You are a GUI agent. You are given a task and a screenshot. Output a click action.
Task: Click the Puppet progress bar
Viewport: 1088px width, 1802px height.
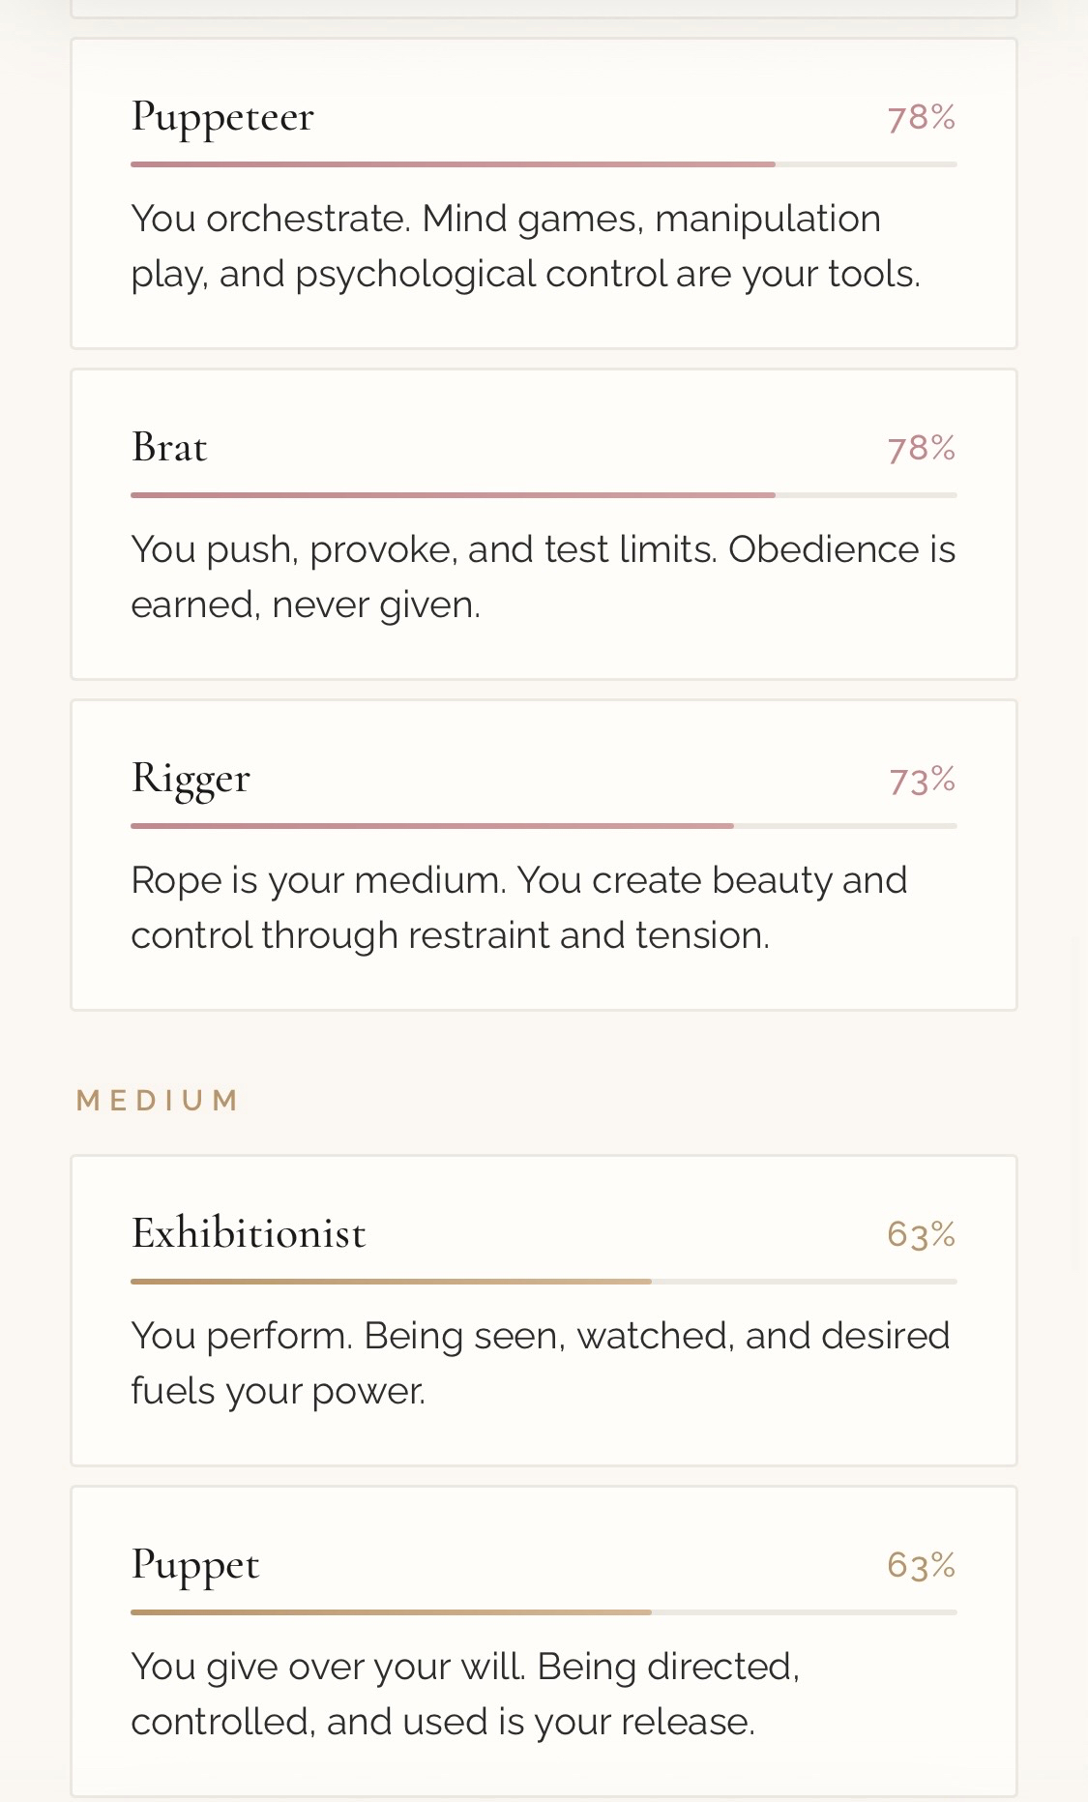544,1612
